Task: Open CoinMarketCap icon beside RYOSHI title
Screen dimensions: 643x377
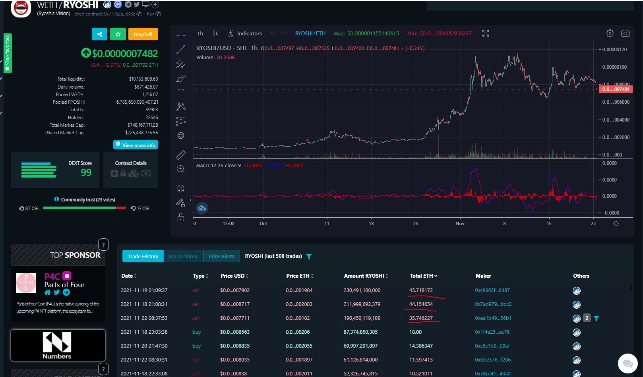Action: pyautogui.click(x=118, y=4)
